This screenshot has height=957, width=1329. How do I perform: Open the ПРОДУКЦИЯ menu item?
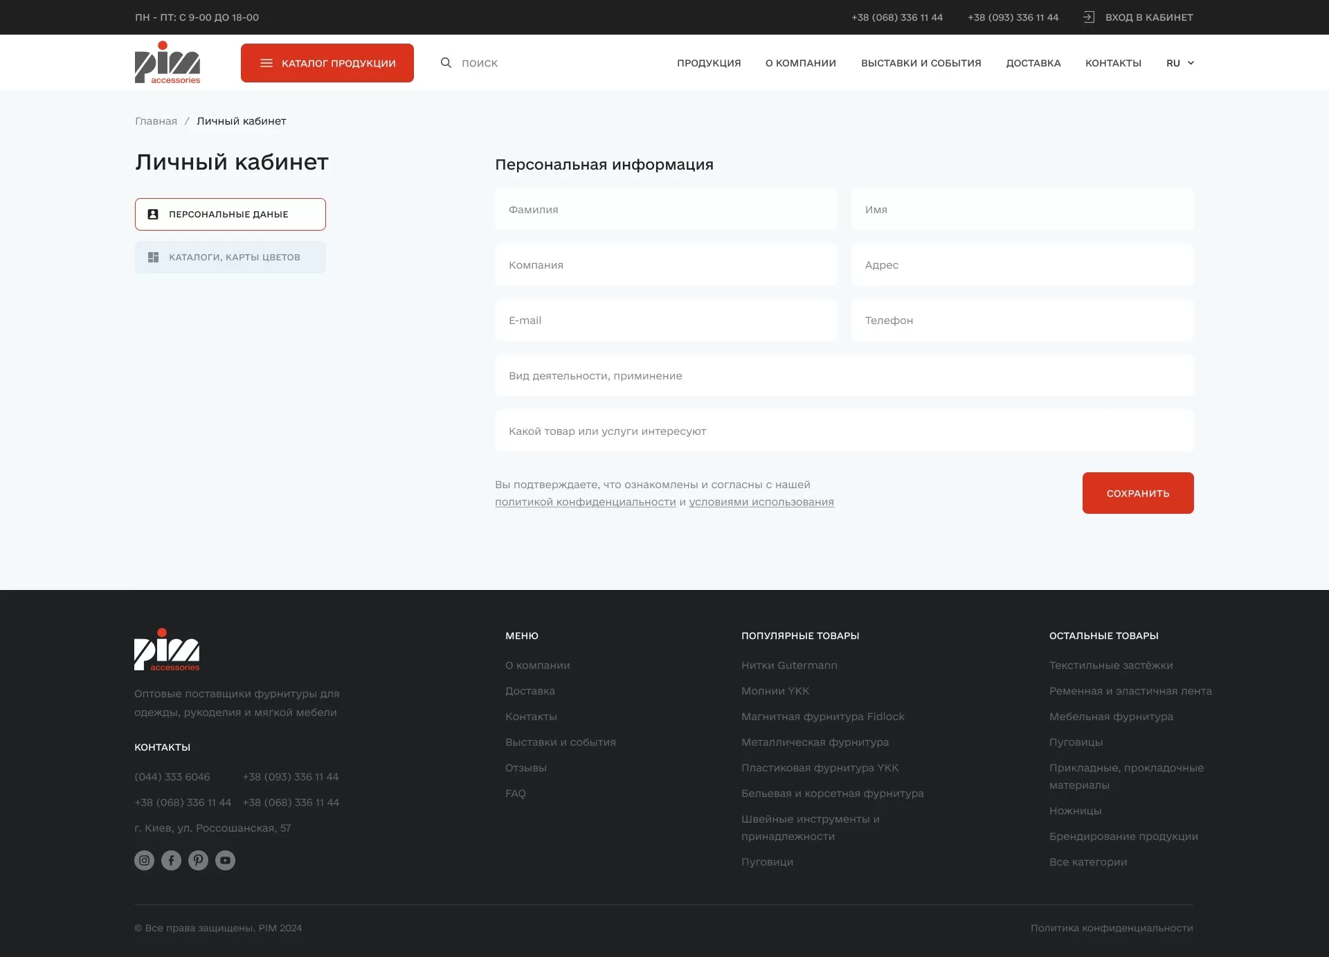pyautogui.click(x=708, y=62)
